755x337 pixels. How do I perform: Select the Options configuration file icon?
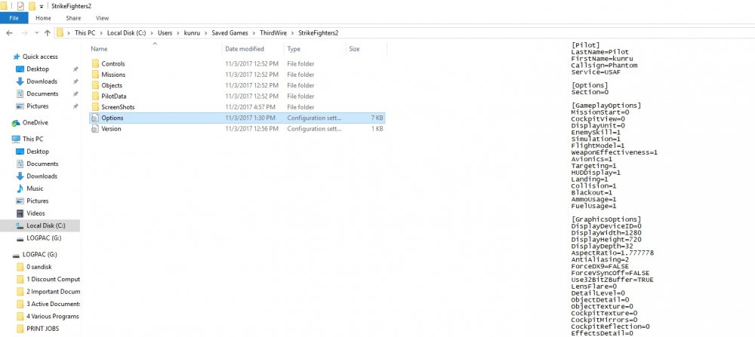coord(95,118)
